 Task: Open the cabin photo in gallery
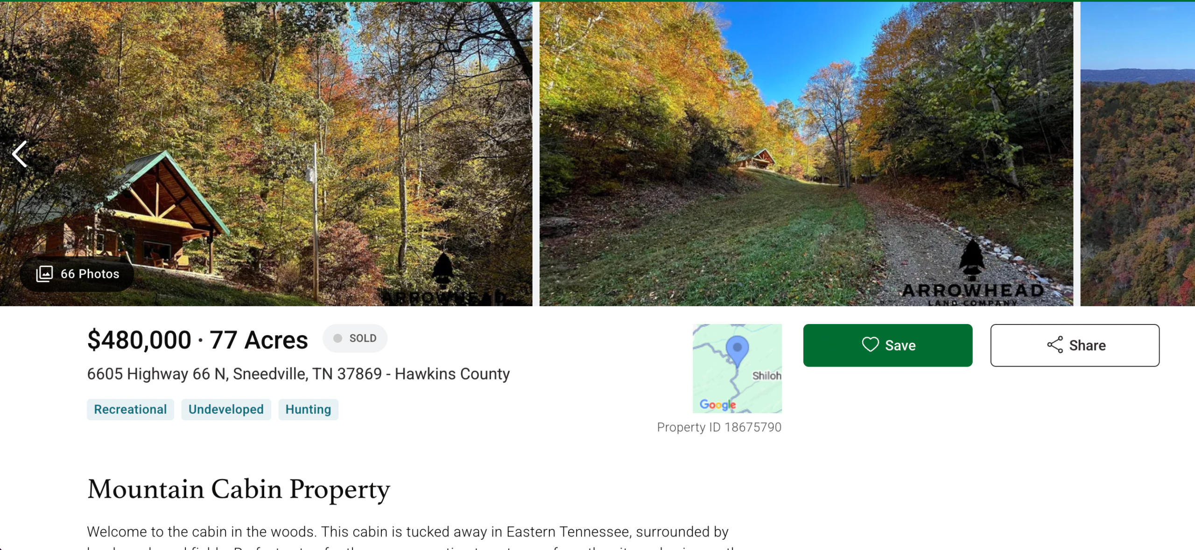pyautogui.click(x=266, y=154)
